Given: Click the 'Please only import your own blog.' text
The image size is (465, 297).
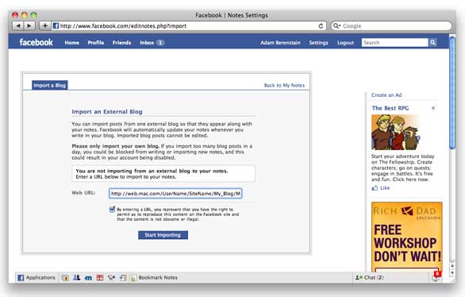Looking at the screenshot, I should [x=115, y=146].
